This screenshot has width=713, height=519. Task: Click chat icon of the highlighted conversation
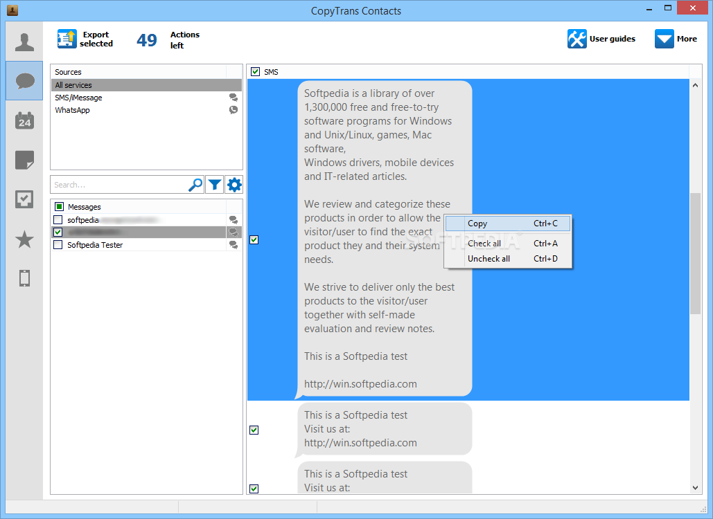click(234, 232)
